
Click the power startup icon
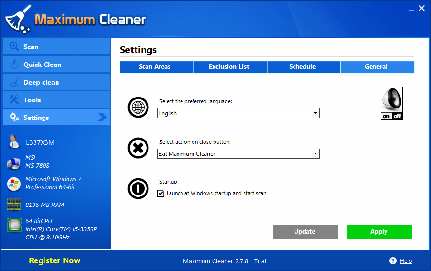pyautogui.click(x=138, y=188)
